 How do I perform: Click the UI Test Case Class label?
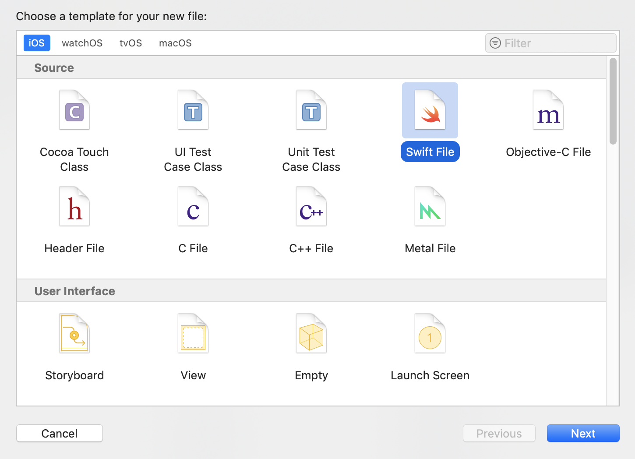click(193, 159)
